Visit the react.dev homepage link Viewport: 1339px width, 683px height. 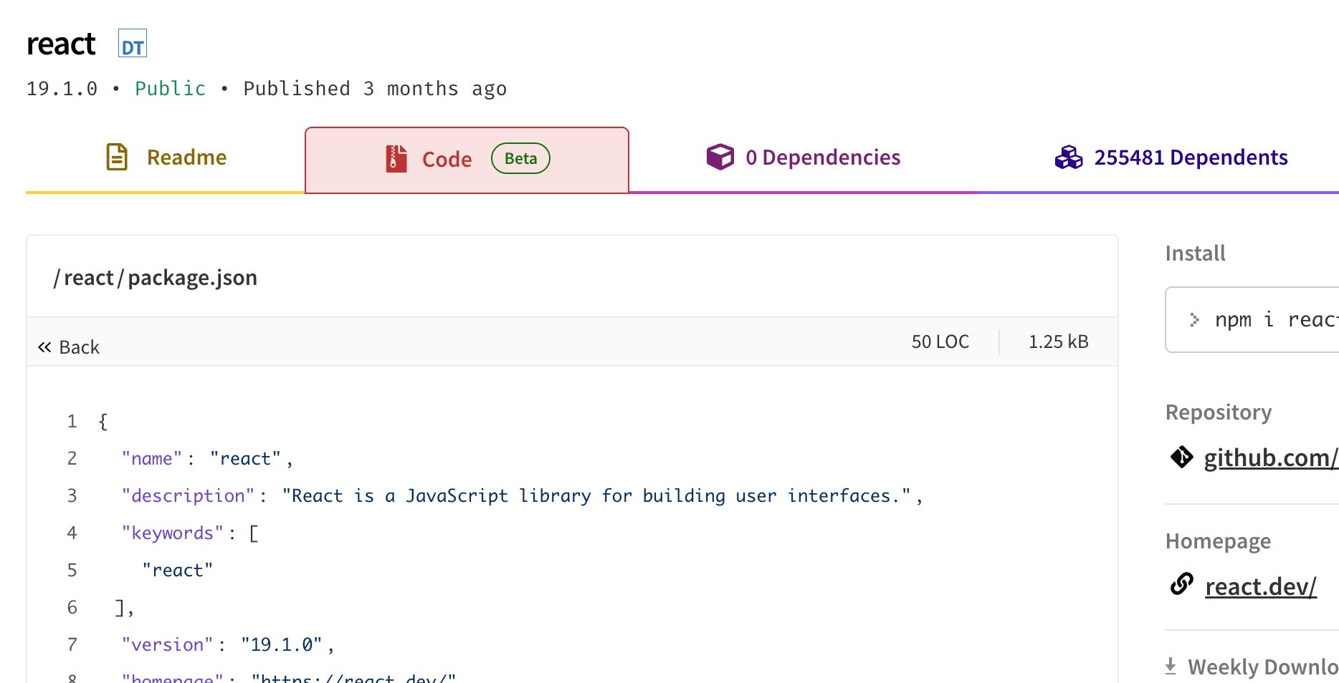(1260, 587)
